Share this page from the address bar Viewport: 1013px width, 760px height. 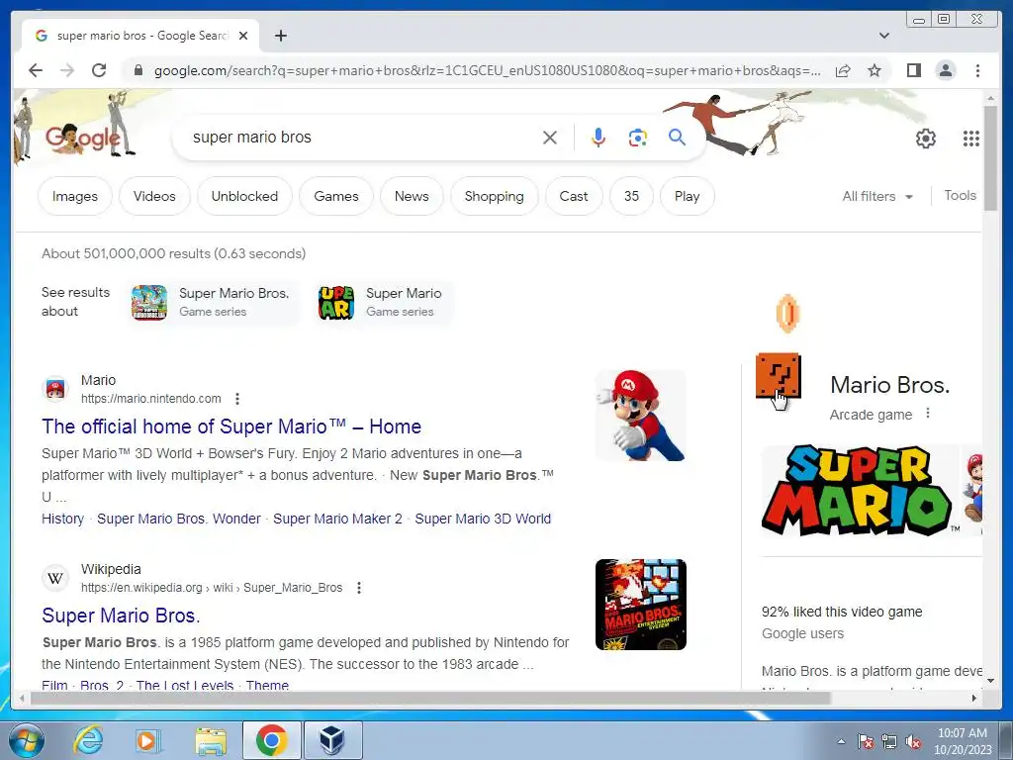[843, 70]
